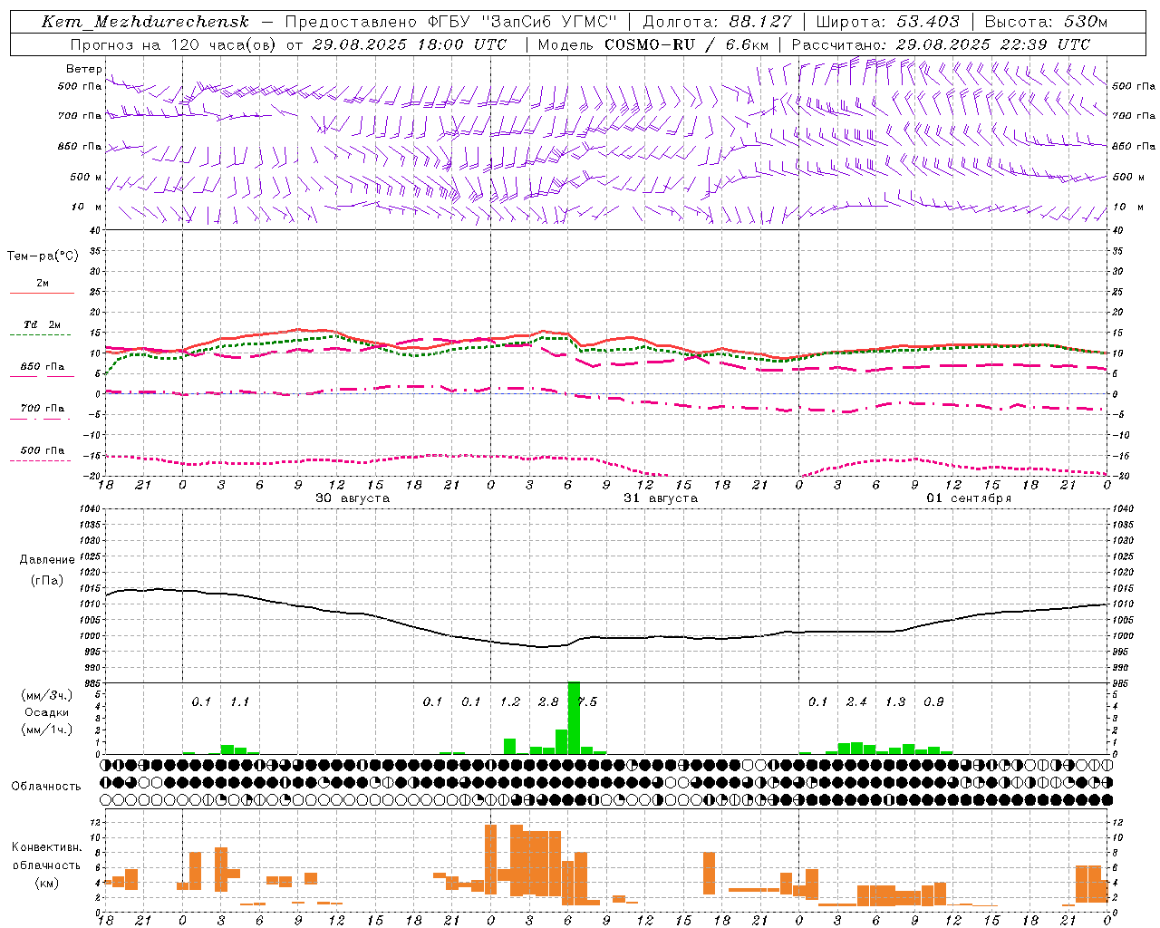Click the 1.1 precipitation total value

tap(239, 702)
